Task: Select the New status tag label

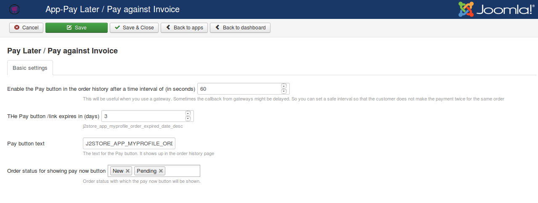Action: click(118, 171)
